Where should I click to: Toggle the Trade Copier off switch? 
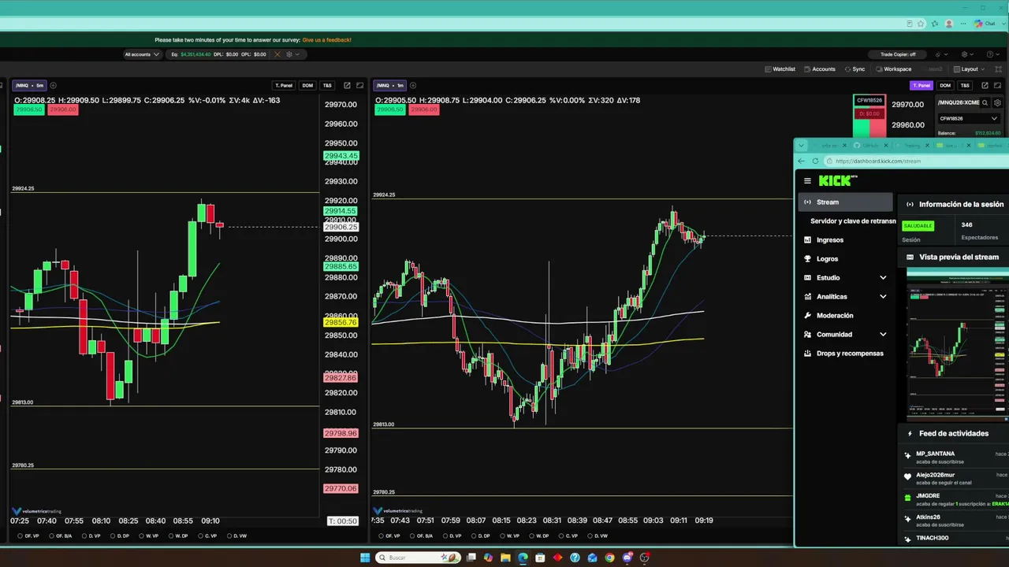click(x=898, y=54)
